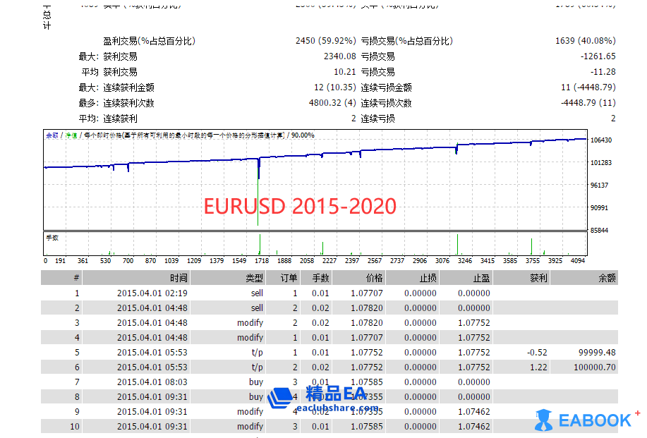Sort table by 时间 column header

pos(179,278)
